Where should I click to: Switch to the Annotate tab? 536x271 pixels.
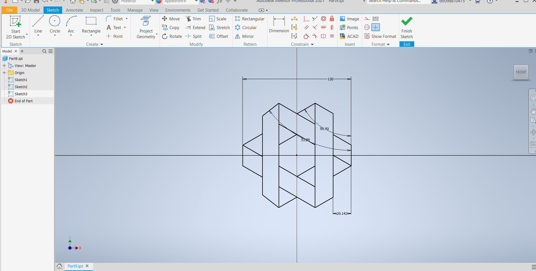[74, 10]
